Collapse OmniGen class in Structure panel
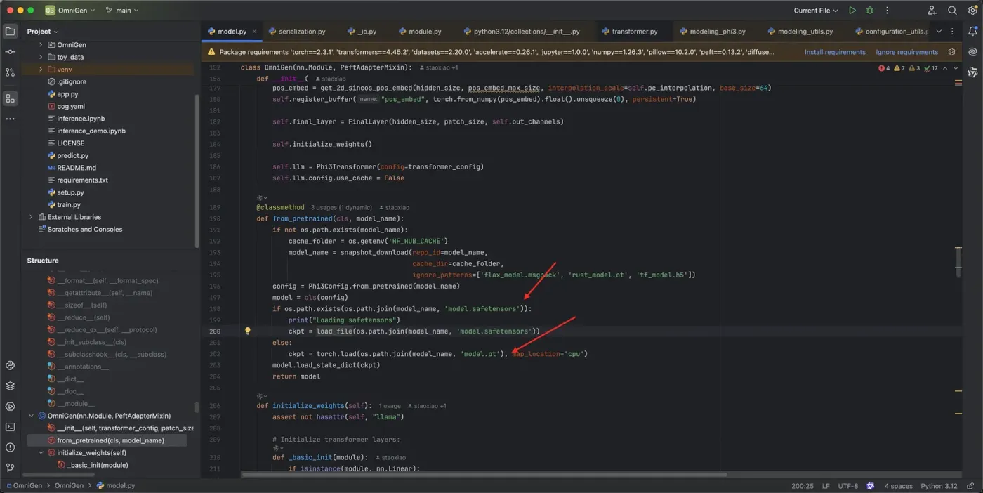983x493 pixels. [31, 416]
